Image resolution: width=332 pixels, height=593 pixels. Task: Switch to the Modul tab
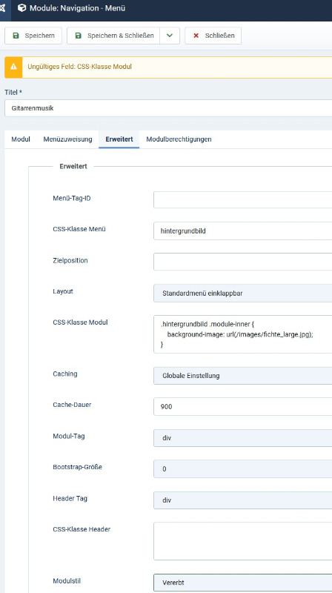click(x=21, y=139)
